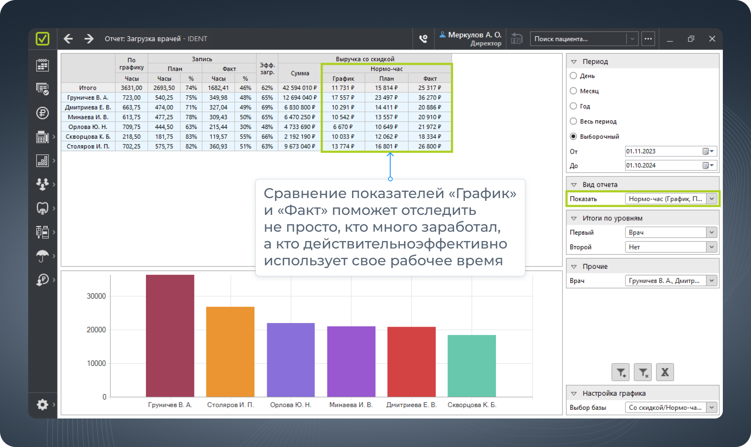Click the three-dots more options button

pos(648,39)
